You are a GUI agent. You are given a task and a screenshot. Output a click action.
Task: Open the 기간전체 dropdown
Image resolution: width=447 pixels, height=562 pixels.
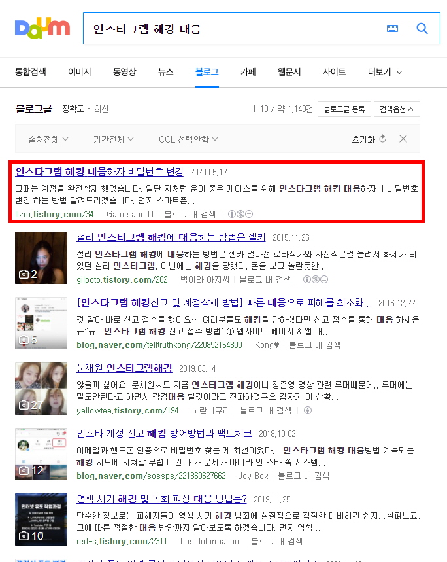click(x=114, y=139)
